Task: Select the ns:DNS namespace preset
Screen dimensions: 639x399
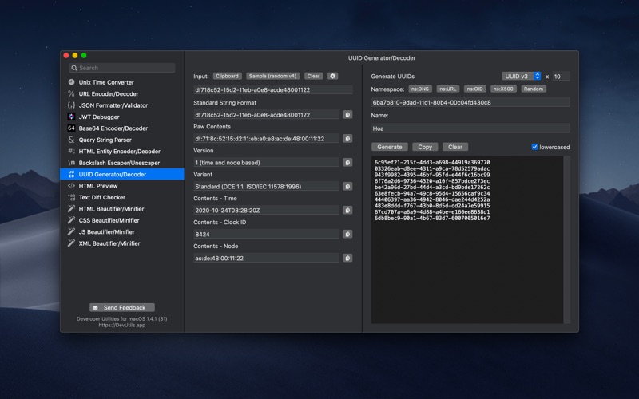Action: [420, 89]
